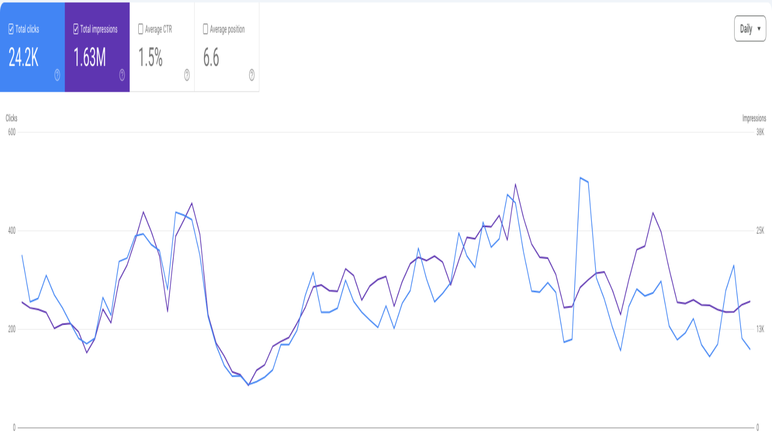Screen dimensions: 772x434
Task: Click the help icon on Total clicks card
Action: click(x=57, y=75)
